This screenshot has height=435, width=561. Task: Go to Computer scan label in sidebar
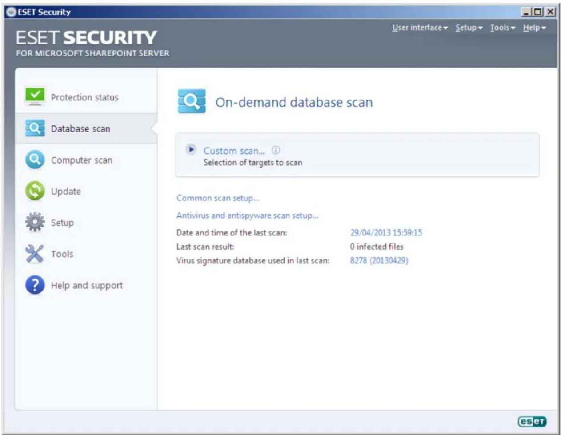click(81, 160)
